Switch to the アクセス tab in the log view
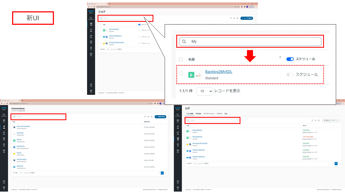 219,114
